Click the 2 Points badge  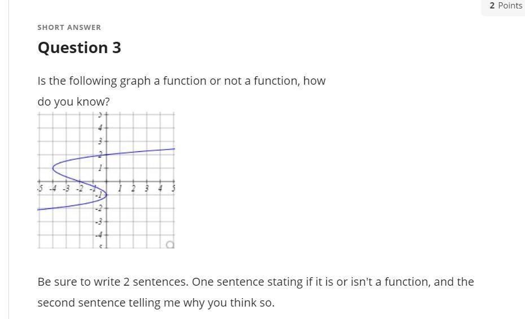pos(506,6)
